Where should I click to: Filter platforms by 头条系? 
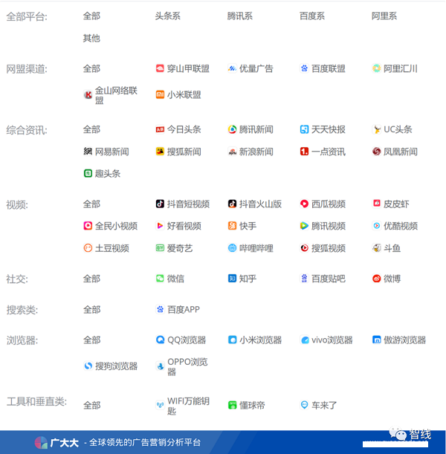click(168, 16)
